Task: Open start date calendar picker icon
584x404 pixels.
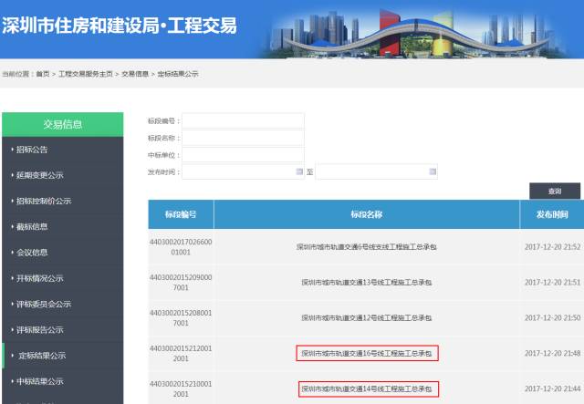Action: click(x=299, y=171)
